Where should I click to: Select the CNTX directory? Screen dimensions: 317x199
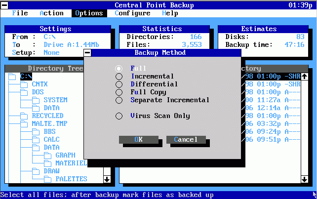[x=40, y=84]
